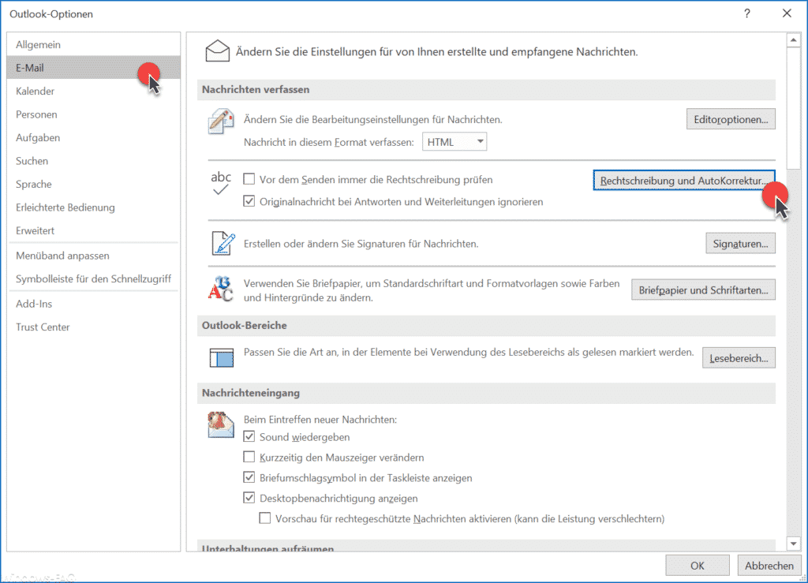
Task: Cancel with the Abbrechen button
Action: tap(769, 566)
